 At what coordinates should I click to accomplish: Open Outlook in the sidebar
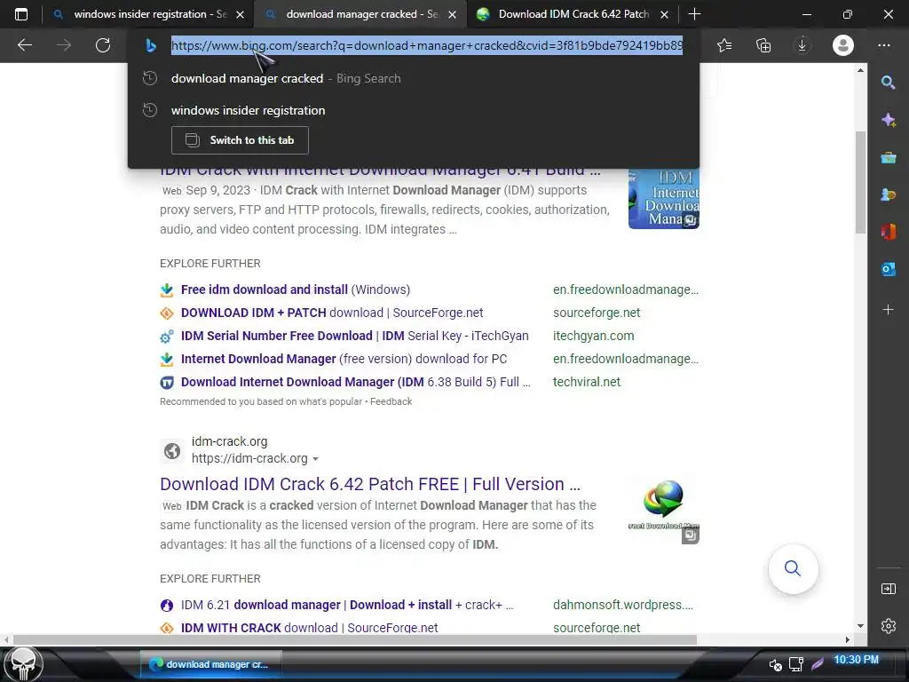[x=888, y=269]
